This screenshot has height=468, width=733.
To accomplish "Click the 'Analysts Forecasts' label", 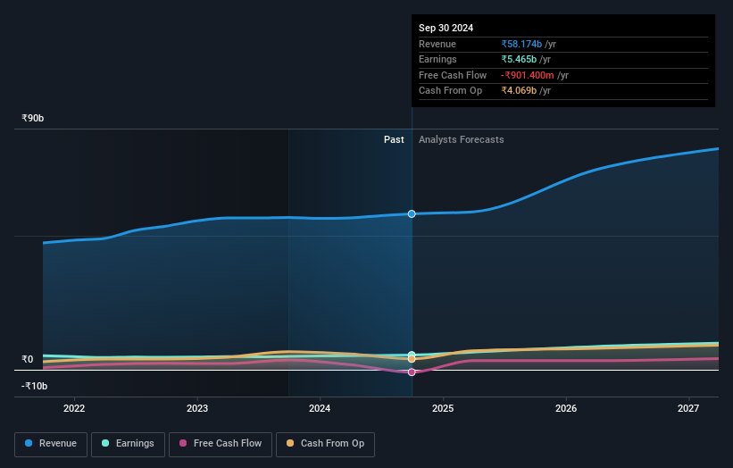I will 461,139.
